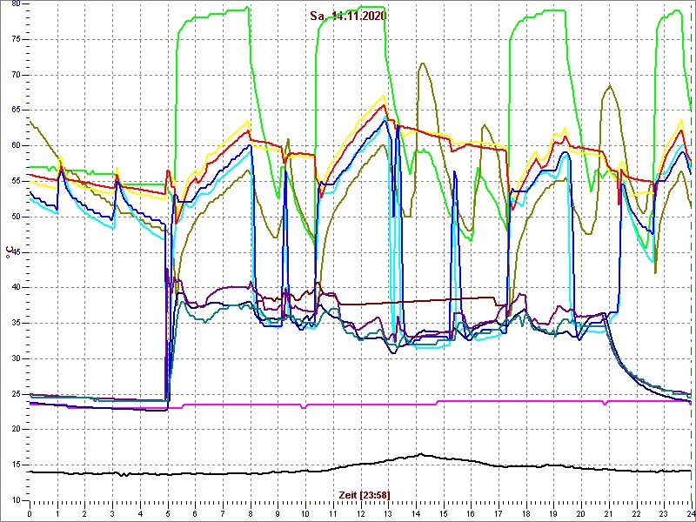Click hour label 3 on time axis

[112, 513]
